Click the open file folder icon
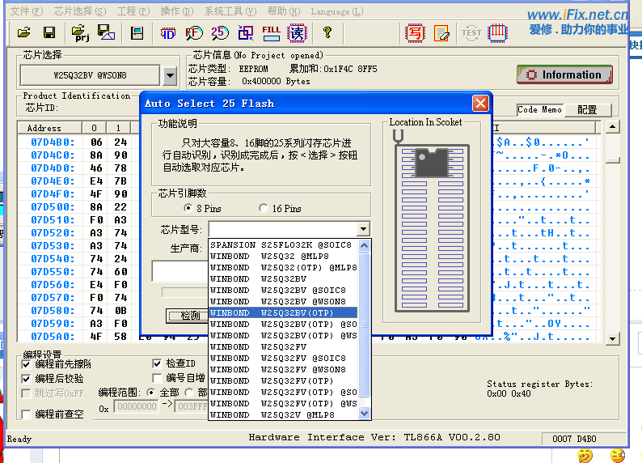The image size is (642, 463). [x=23, y=33]
